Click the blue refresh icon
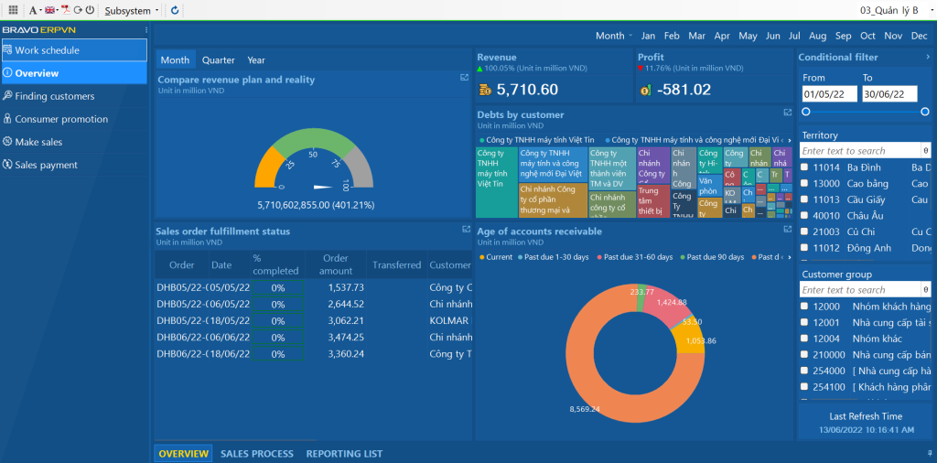 click(x=175, y=10)
